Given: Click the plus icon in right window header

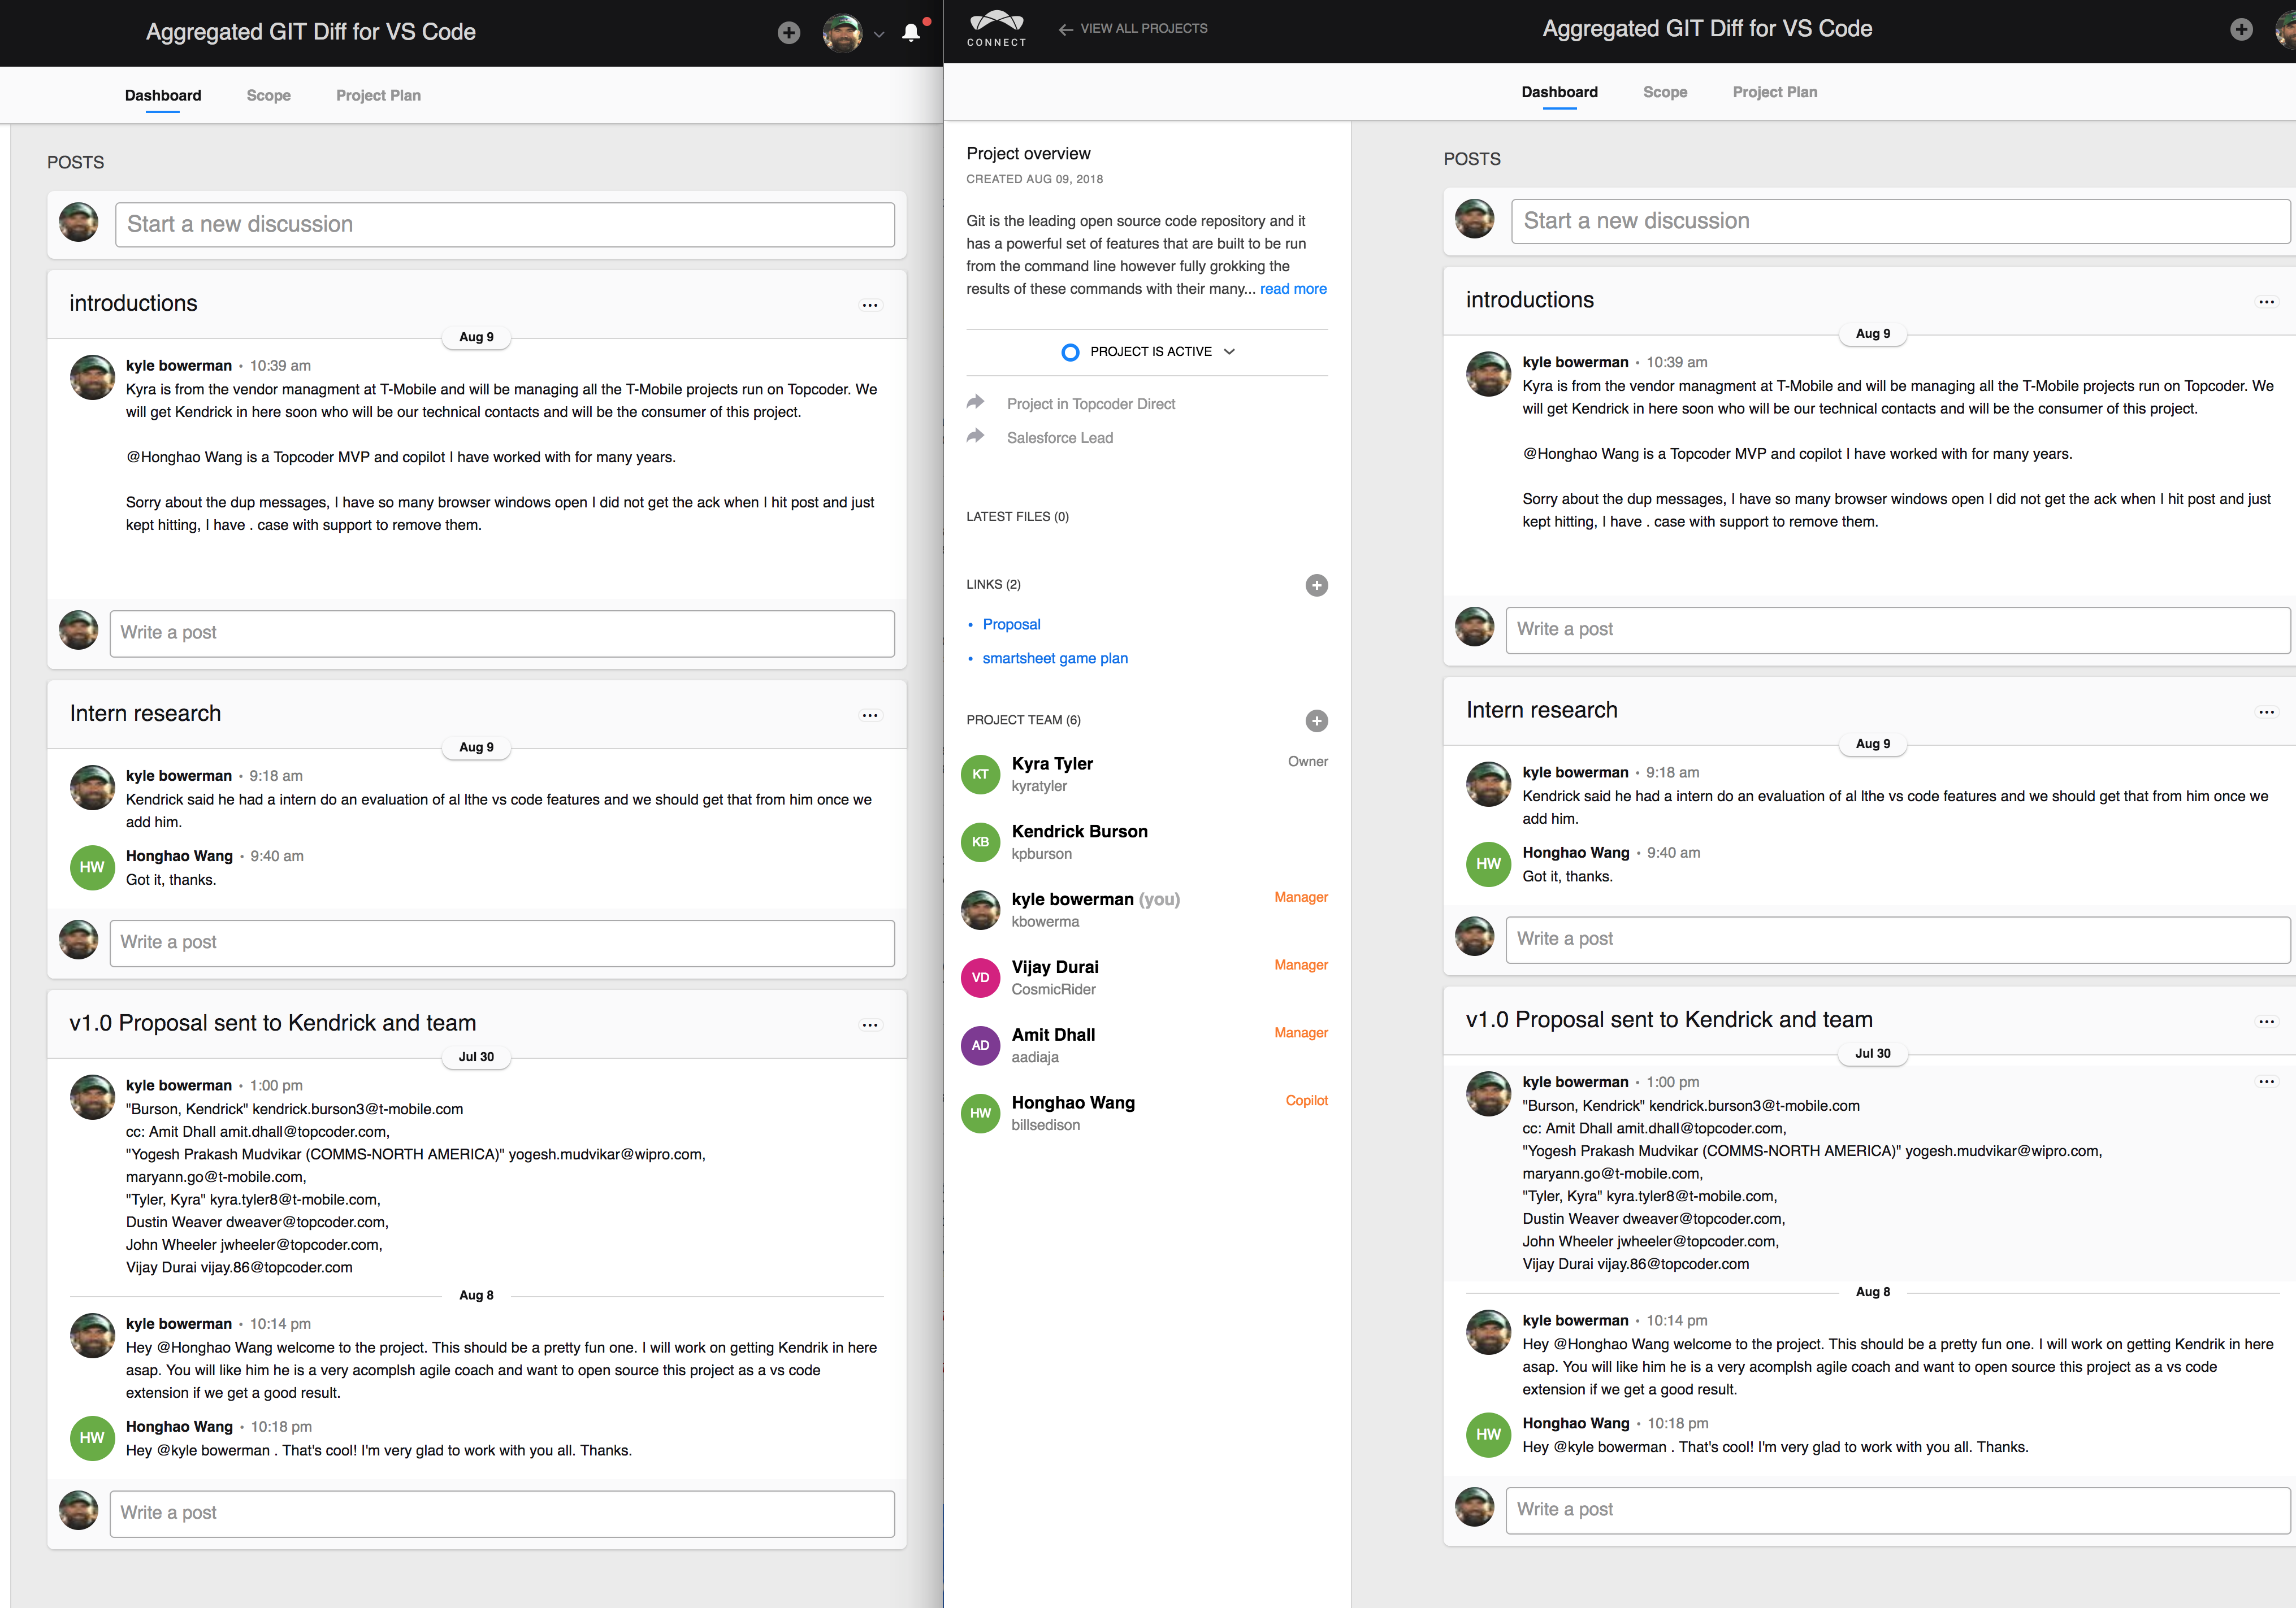Looking at the screenshot, I should [2241, 30].
